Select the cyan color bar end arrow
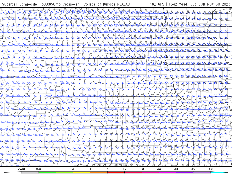 (x=219, y=173)
